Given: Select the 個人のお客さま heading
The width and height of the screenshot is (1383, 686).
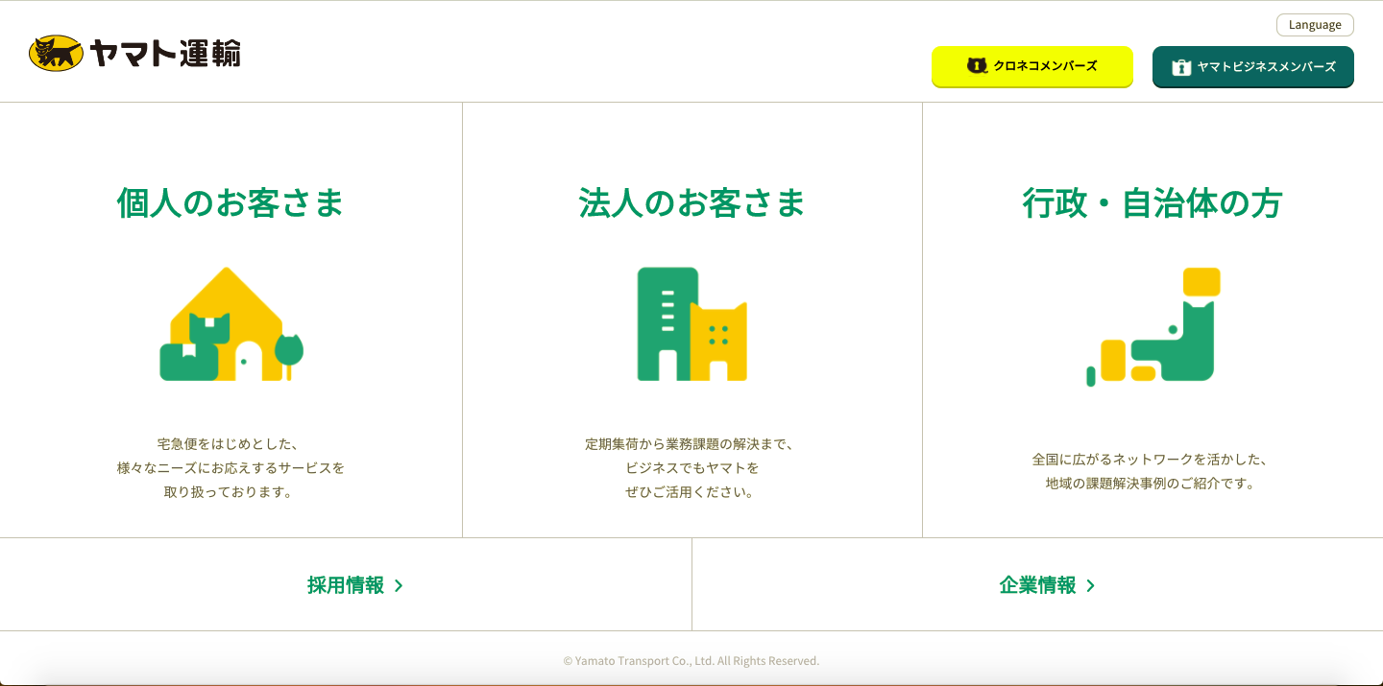Looking at the screenshot, I should (230, 203).
